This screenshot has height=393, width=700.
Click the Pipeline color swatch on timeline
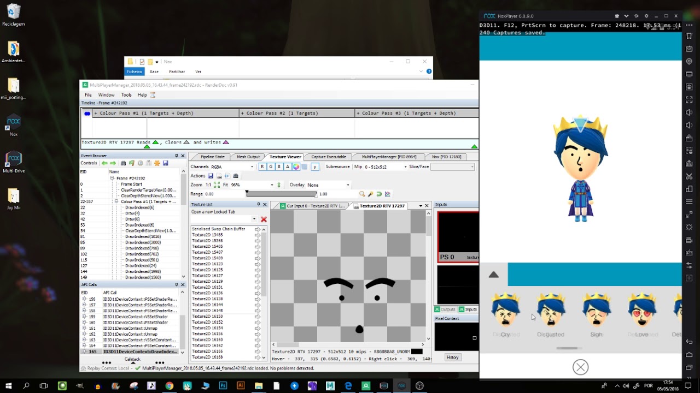coord(87,114)
